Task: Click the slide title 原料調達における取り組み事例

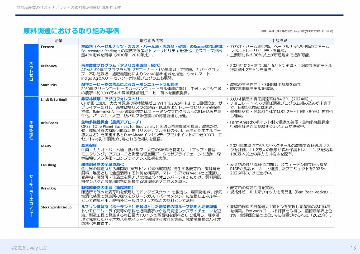Action: [71, 31]
